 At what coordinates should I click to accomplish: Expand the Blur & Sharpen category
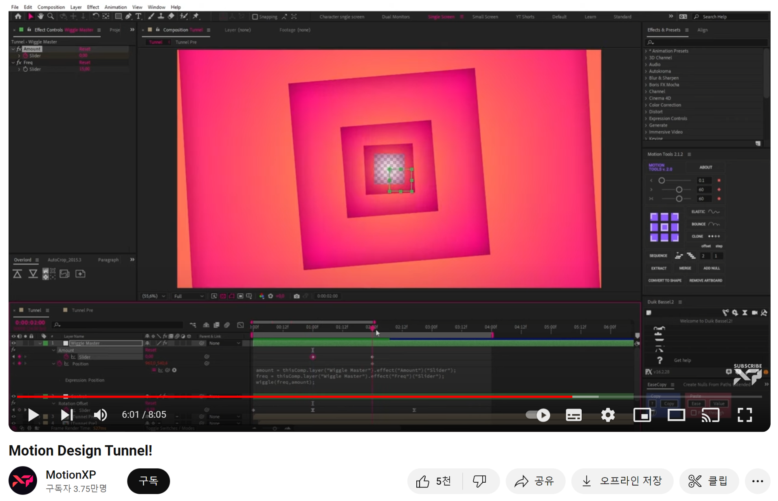coord(646,78)
